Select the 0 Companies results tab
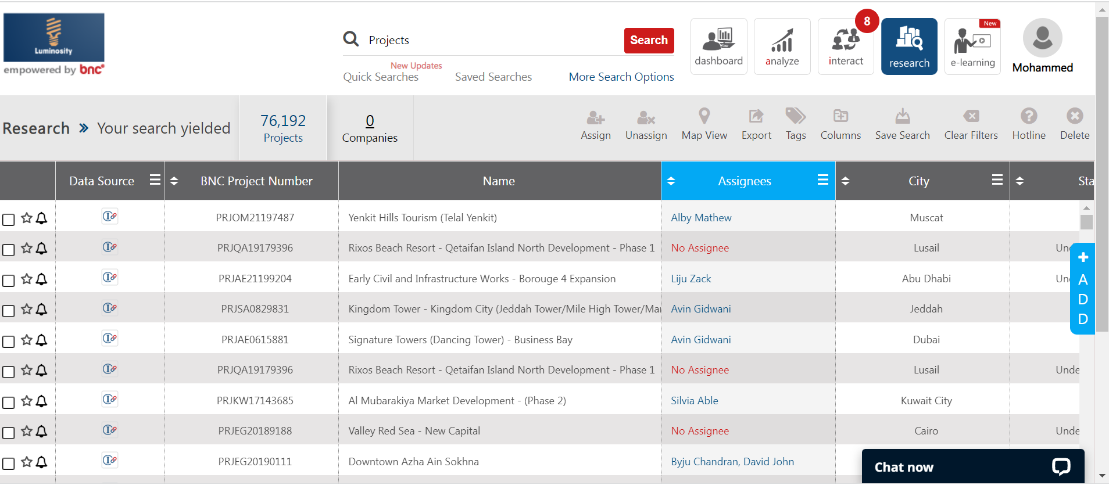This screenshot has height=485, width=1109. pyautogui.click(x=370, y=128)
